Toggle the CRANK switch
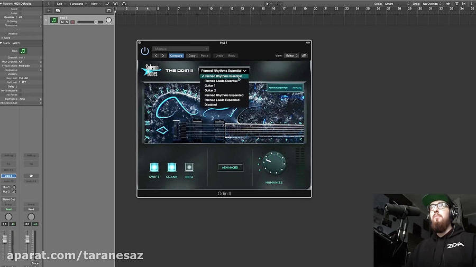476x267 pixels. coord(171,167)
